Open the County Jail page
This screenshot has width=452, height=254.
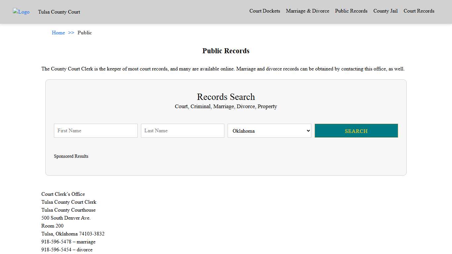coord(385,11)
